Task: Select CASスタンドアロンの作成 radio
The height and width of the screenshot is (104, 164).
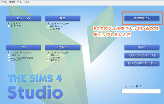Action: pos(9,53)
